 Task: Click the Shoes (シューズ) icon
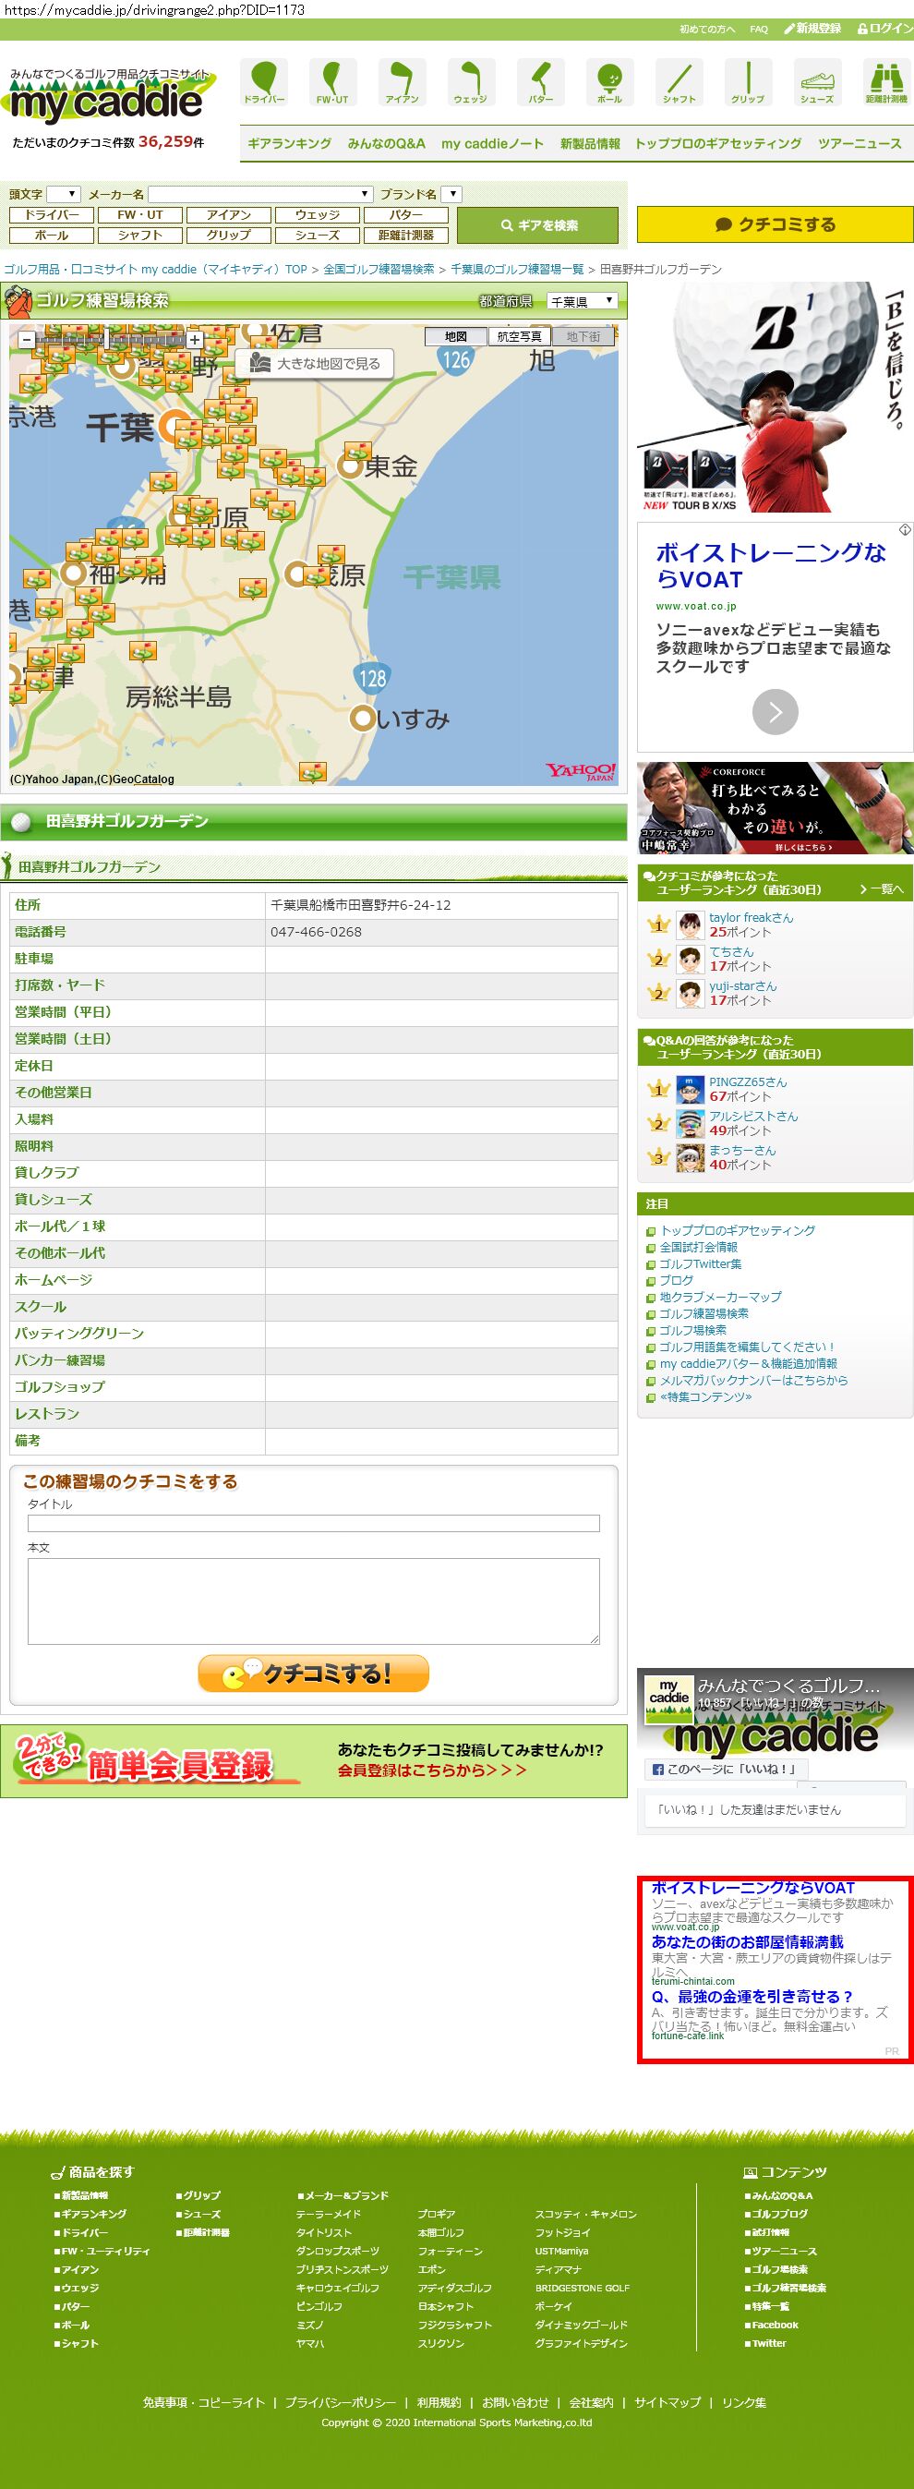tap(816, 81)
